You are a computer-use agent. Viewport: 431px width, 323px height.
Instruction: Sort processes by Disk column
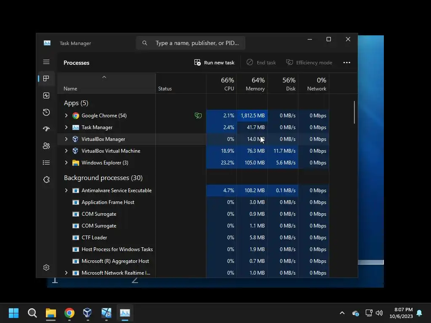283,84
